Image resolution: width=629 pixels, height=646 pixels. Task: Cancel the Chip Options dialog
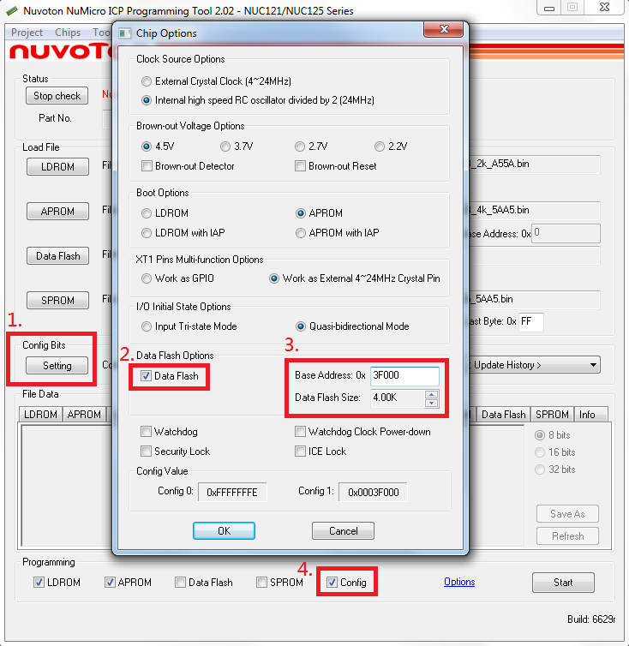(x=343, y=530)
